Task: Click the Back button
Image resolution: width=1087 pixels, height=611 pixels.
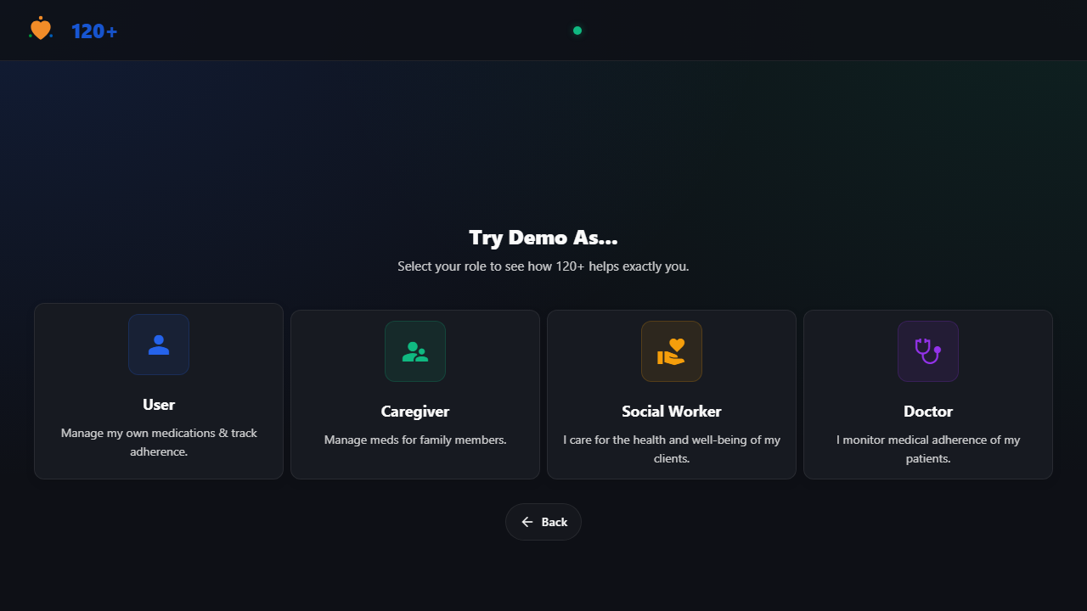Action: coord(543,522)
